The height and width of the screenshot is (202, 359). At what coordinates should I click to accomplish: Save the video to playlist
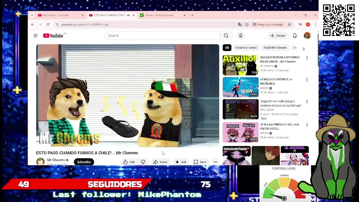(200, 162)
